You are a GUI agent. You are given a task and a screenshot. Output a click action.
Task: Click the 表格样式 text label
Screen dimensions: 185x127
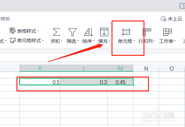pyautogui.click(x=27, y=31)
